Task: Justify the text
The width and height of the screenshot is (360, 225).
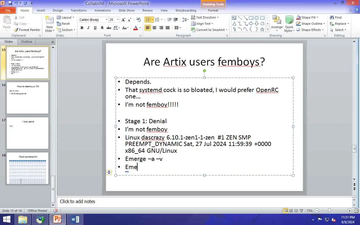Action: tap(168, 28)
